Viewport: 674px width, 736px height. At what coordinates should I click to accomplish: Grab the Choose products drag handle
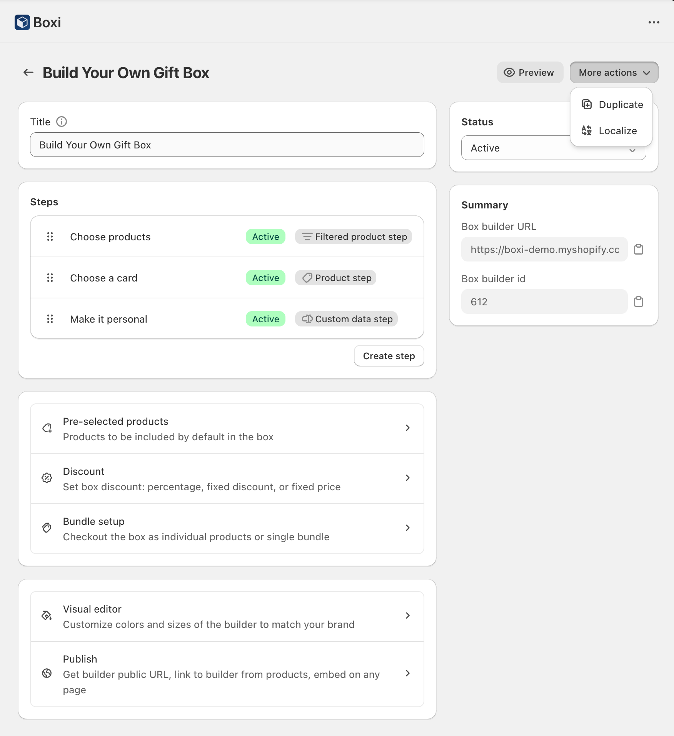(50, 236)
